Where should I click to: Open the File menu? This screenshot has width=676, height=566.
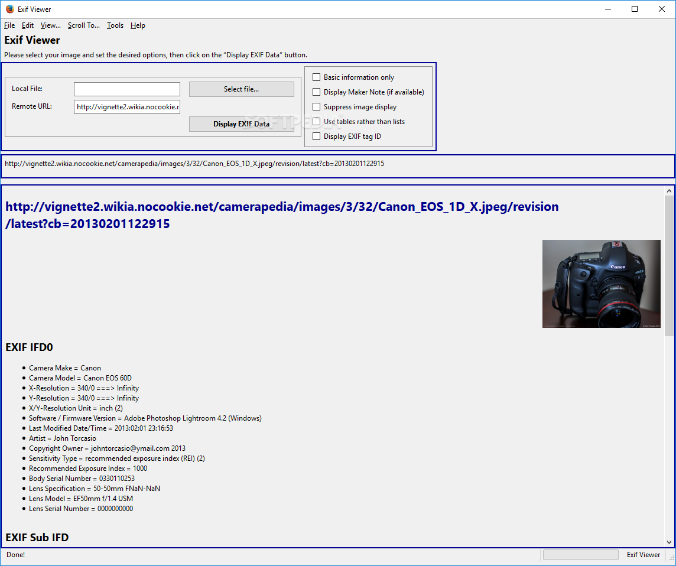click(9, 25)
